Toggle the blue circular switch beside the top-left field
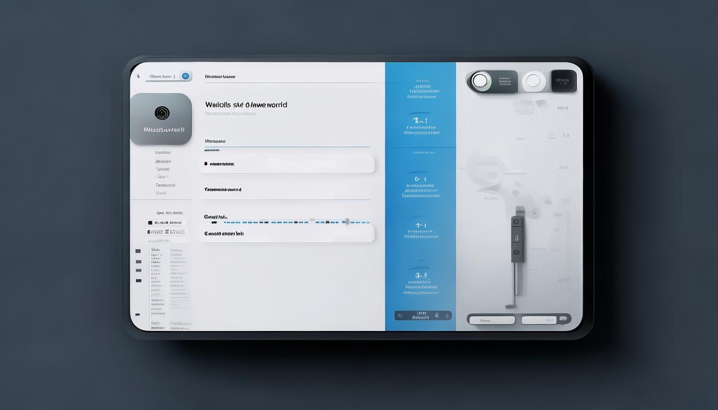The width and height of the screenshot is (718, 410). coord(185,76)
